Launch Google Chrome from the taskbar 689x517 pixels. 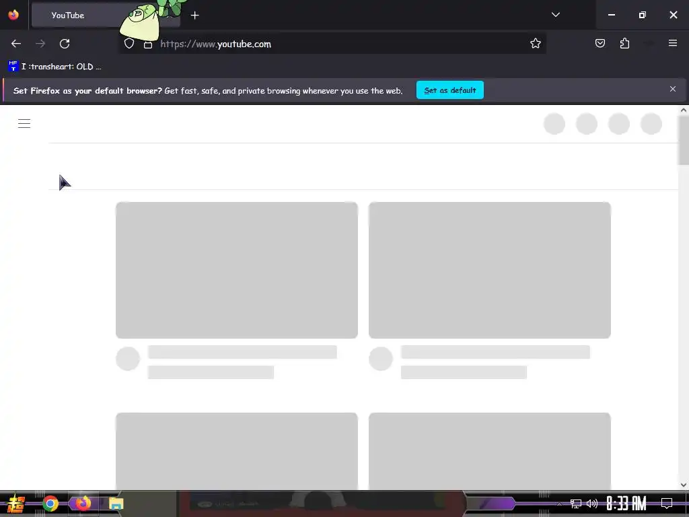[50, 504]
